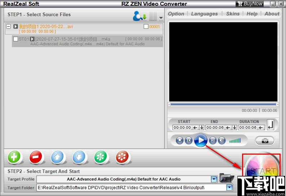Mute the preview audio
This screenshot has width=286, height=196.
coord(222,140)
